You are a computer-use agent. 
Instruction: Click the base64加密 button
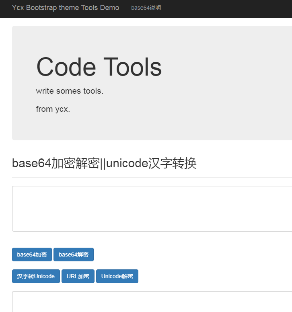pos(32,254)
